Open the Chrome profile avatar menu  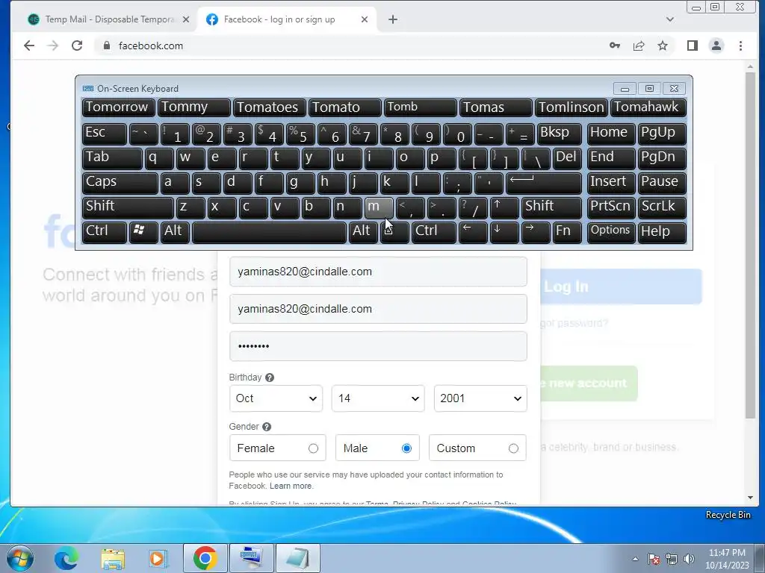716,46
